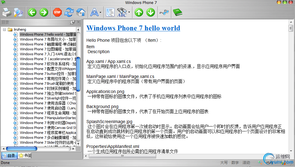Switch to the 目录 tab

[9, 155]
